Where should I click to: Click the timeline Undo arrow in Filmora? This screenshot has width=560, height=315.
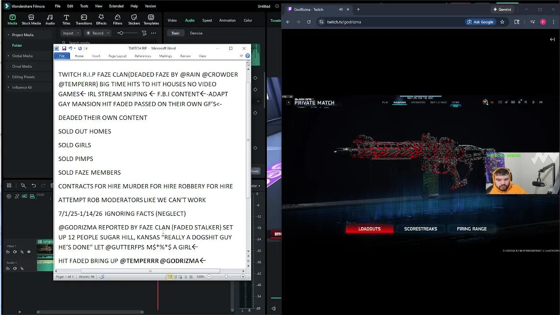[34, 185]
